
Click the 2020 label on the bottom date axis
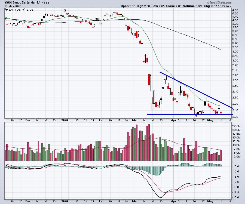[x=64, y=202]
